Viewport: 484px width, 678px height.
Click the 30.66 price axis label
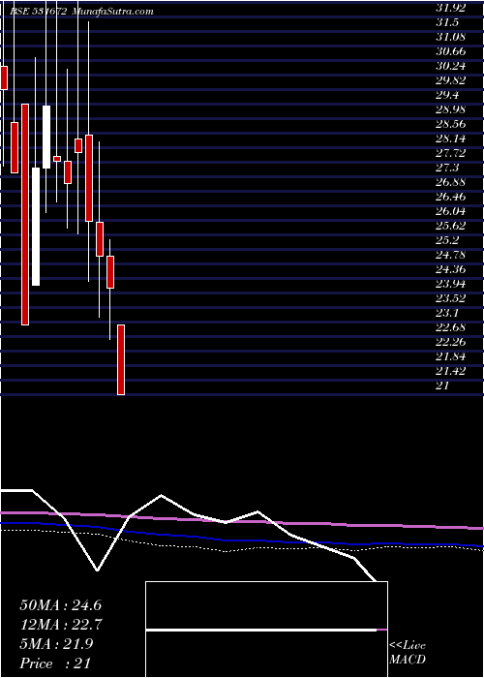pos(451,51)
